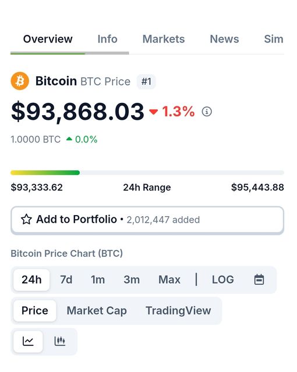Go to the Markets tab
297x372 pixels.
[x=164, y=39]
